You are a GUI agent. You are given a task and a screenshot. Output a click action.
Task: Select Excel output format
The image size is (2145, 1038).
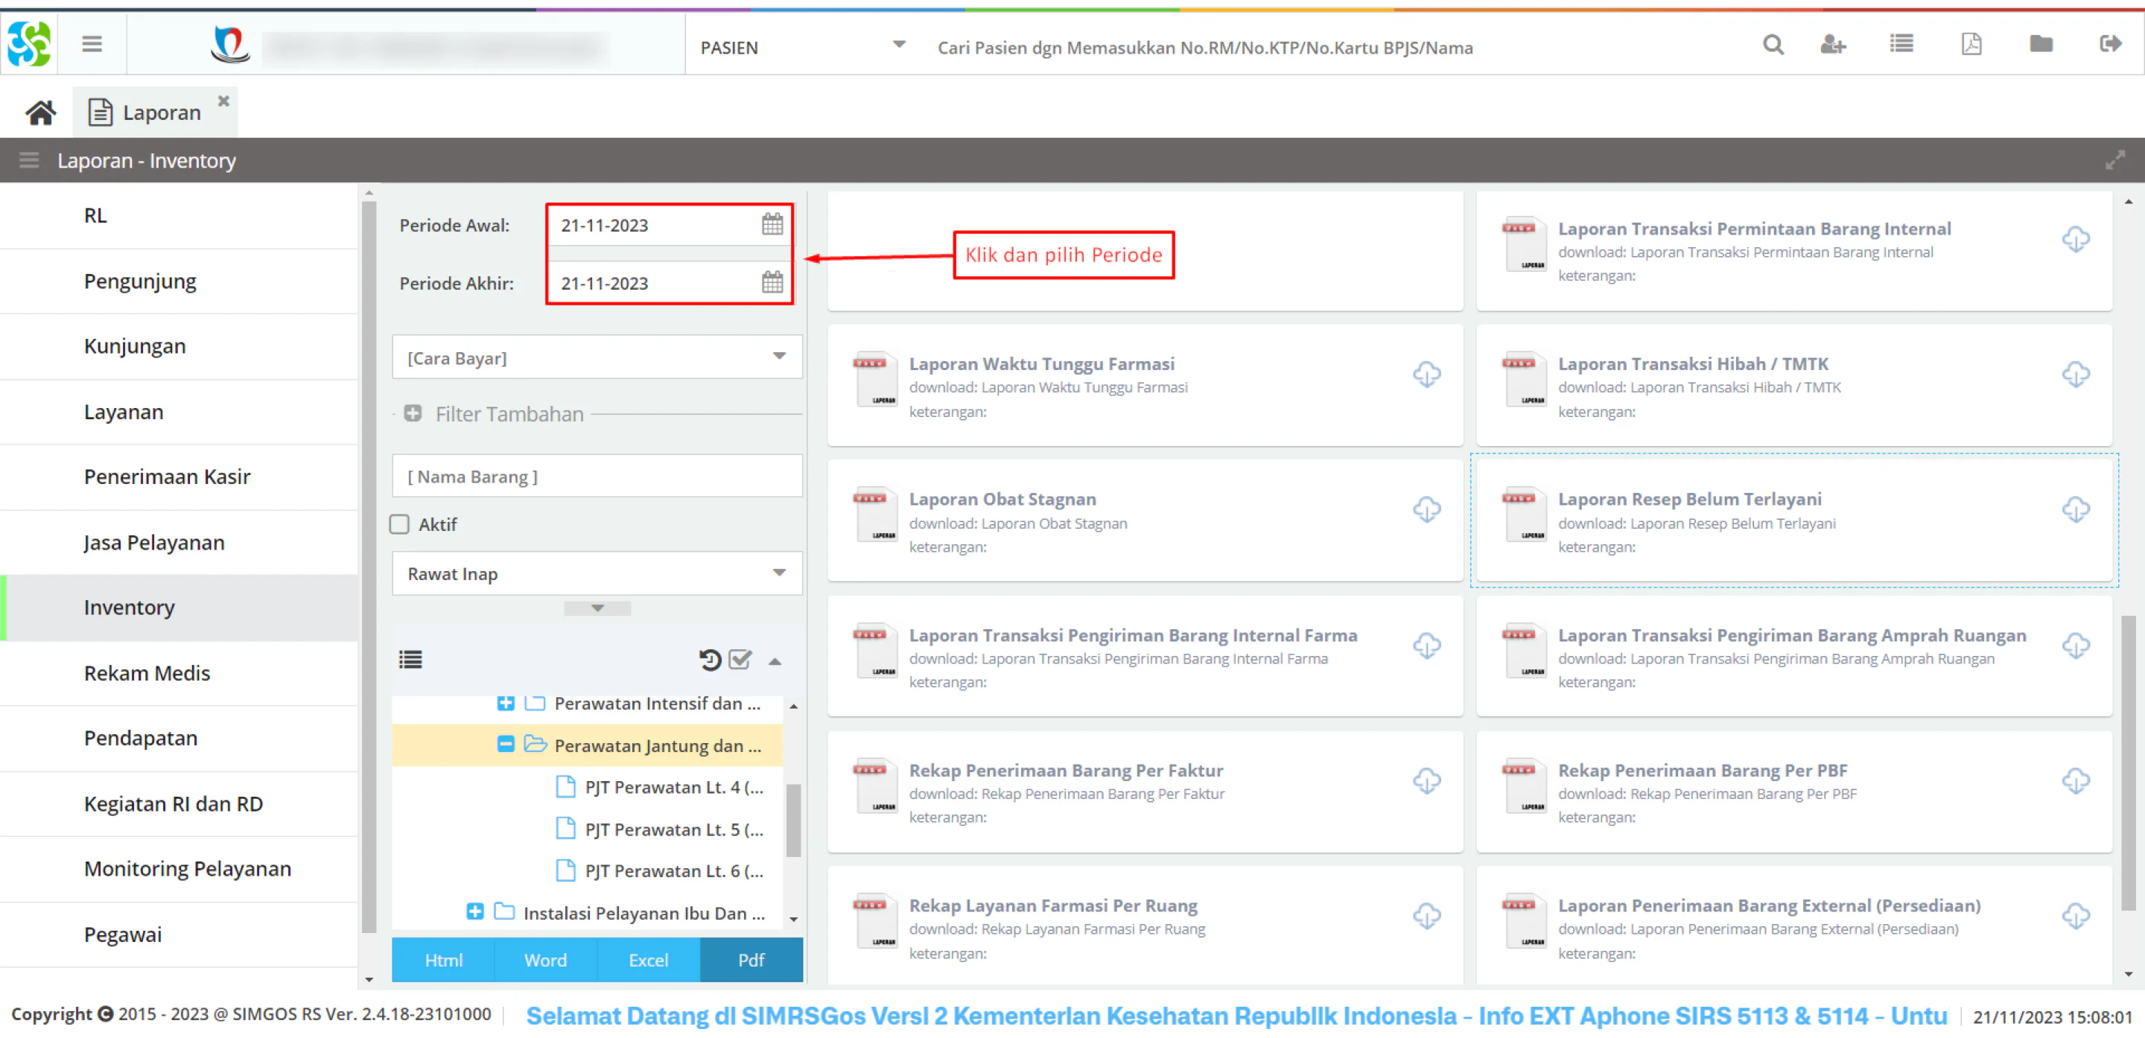[x=648, y=960]
